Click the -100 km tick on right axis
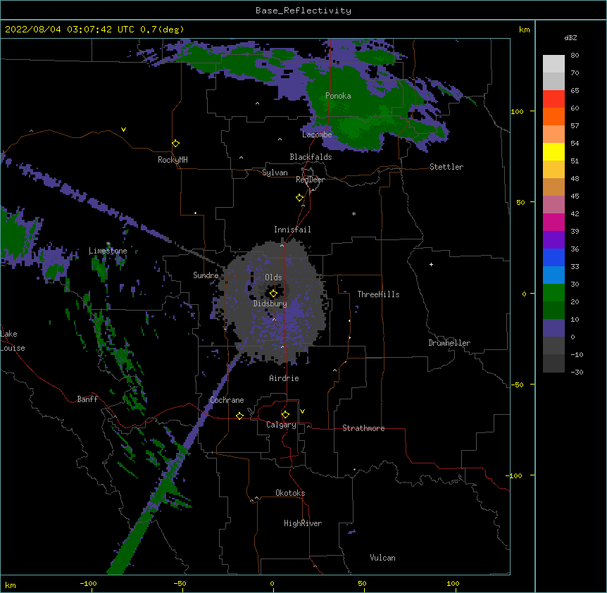 coord(515,475)
